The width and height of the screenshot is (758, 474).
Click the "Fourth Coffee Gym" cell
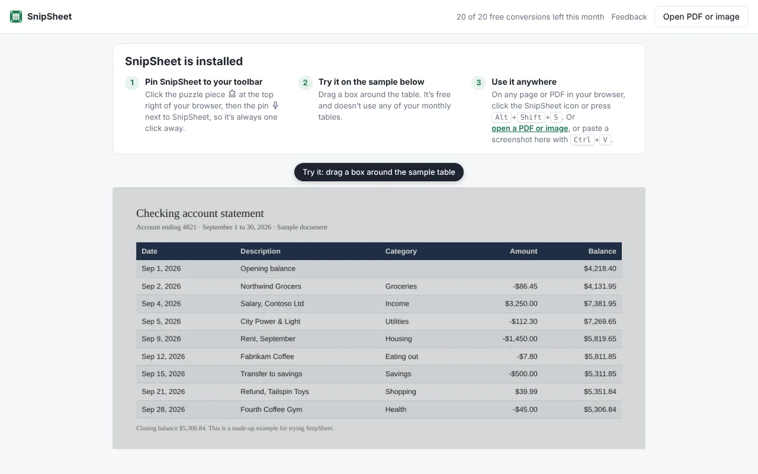click(x=271, y=409)
